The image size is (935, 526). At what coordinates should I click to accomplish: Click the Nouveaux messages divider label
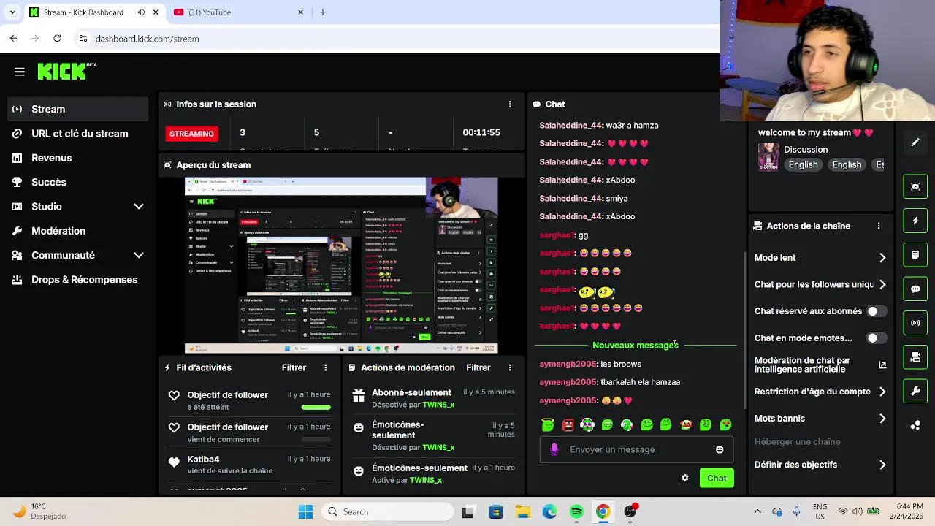click(x=636, y=346)
